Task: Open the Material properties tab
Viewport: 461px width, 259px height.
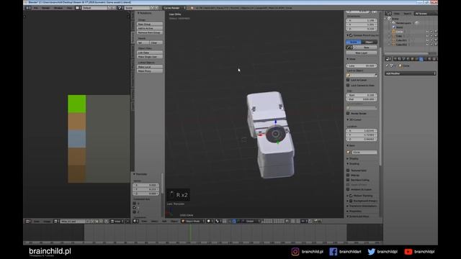Action: point(430,59)
